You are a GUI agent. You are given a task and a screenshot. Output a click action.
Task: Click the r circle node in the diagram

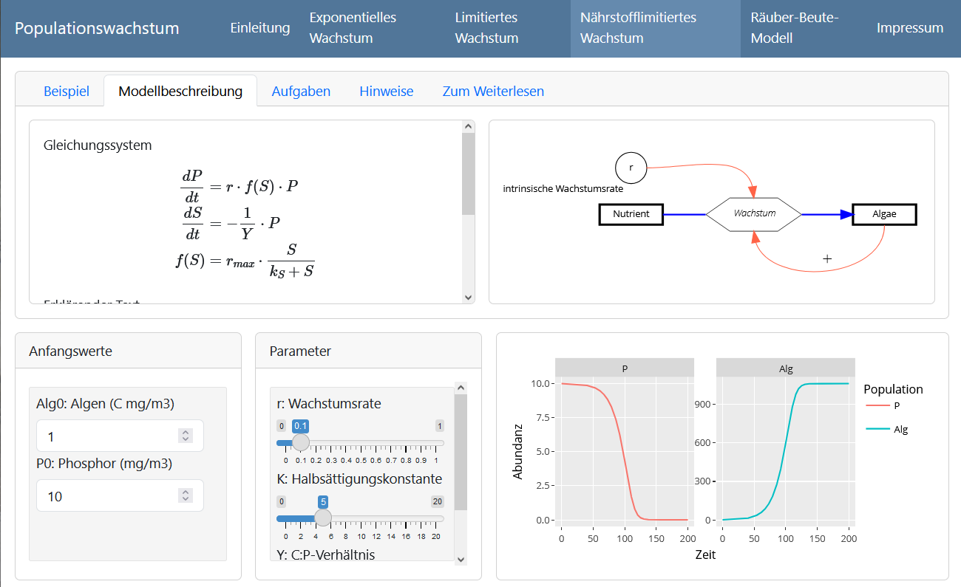click(631, 168)
